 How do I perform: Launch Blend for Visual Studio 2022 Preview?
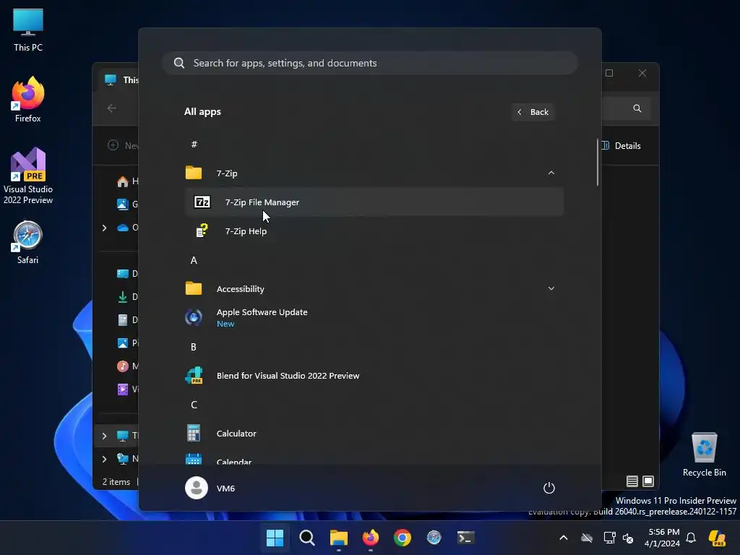pos(374,376)
